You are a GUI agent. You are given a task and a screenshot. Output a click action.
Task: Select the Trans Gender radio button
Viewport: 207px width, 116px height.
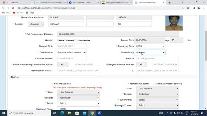(75, 40)
